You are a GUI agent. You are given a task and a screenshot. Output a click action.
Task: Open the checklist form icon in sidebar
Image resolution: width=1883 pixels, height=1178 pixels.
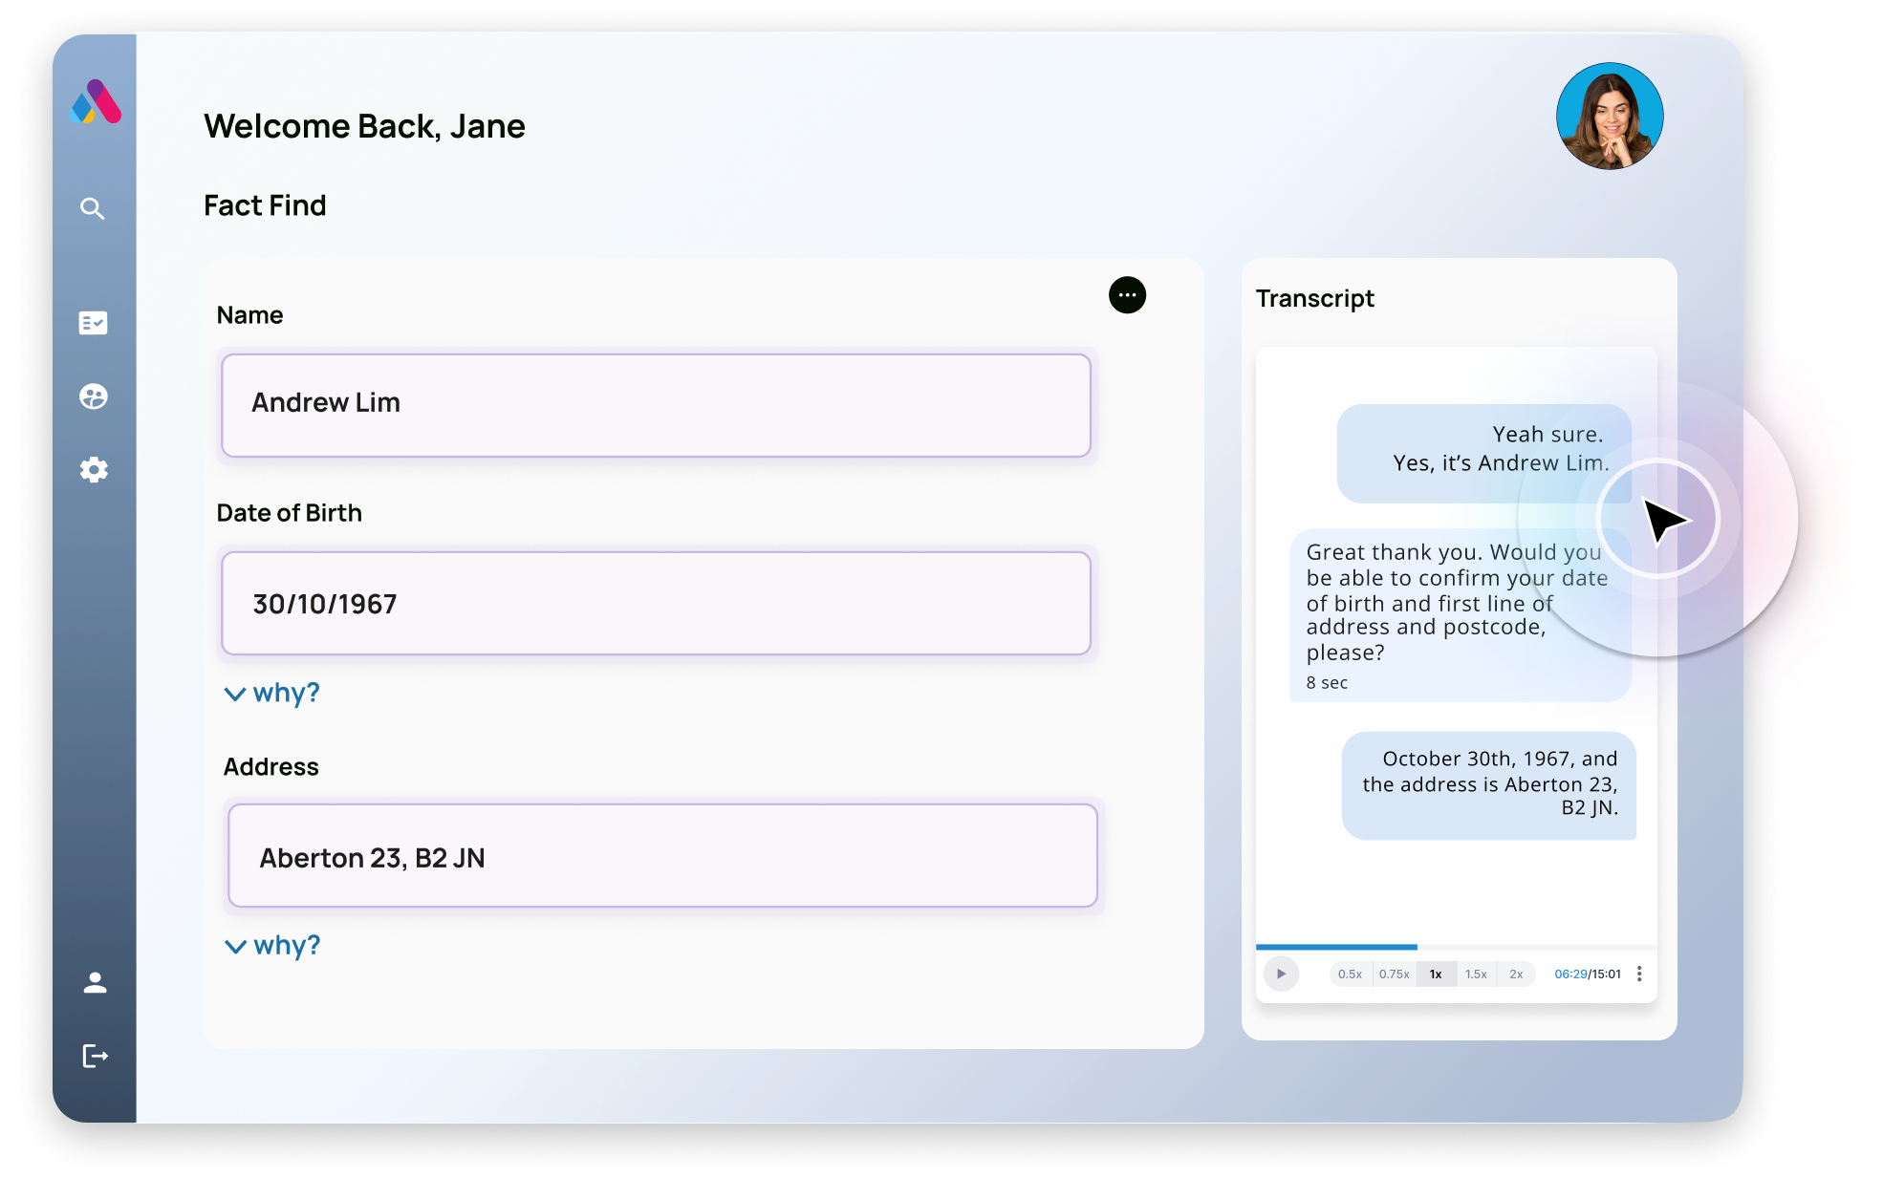[93, 323]
